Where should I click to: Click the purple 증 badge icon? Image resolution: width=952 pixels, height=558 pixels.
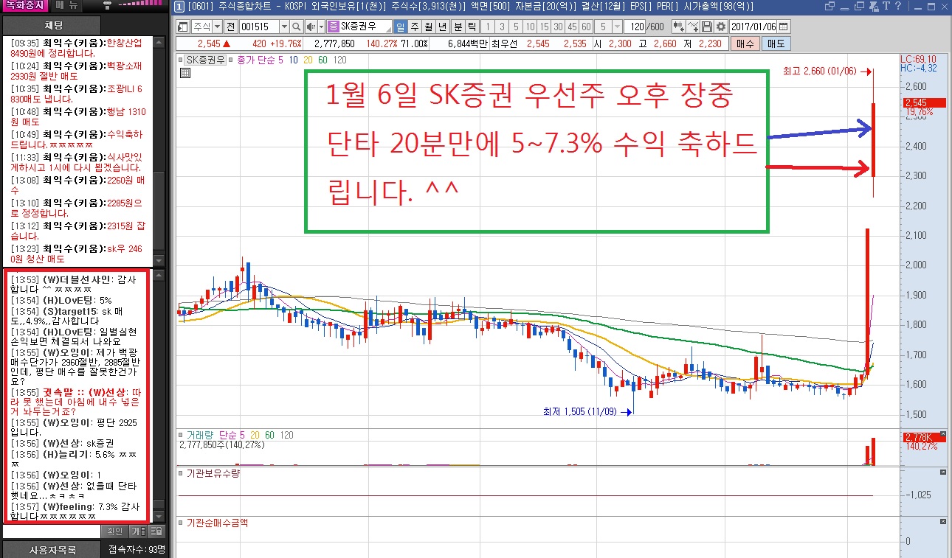pos(334,27)
